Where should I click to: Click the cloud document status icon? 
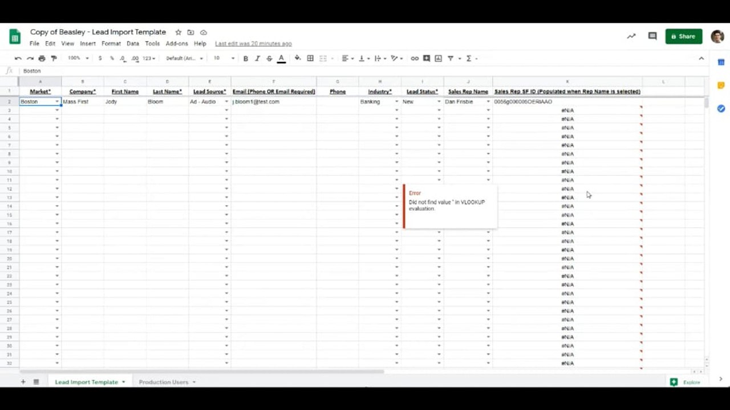pos(204,32)
